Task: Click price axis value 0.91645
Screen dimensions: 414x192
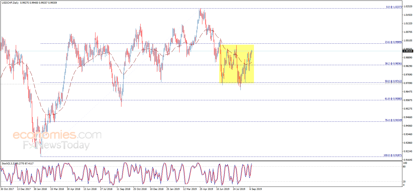Action: click(408, 160)
